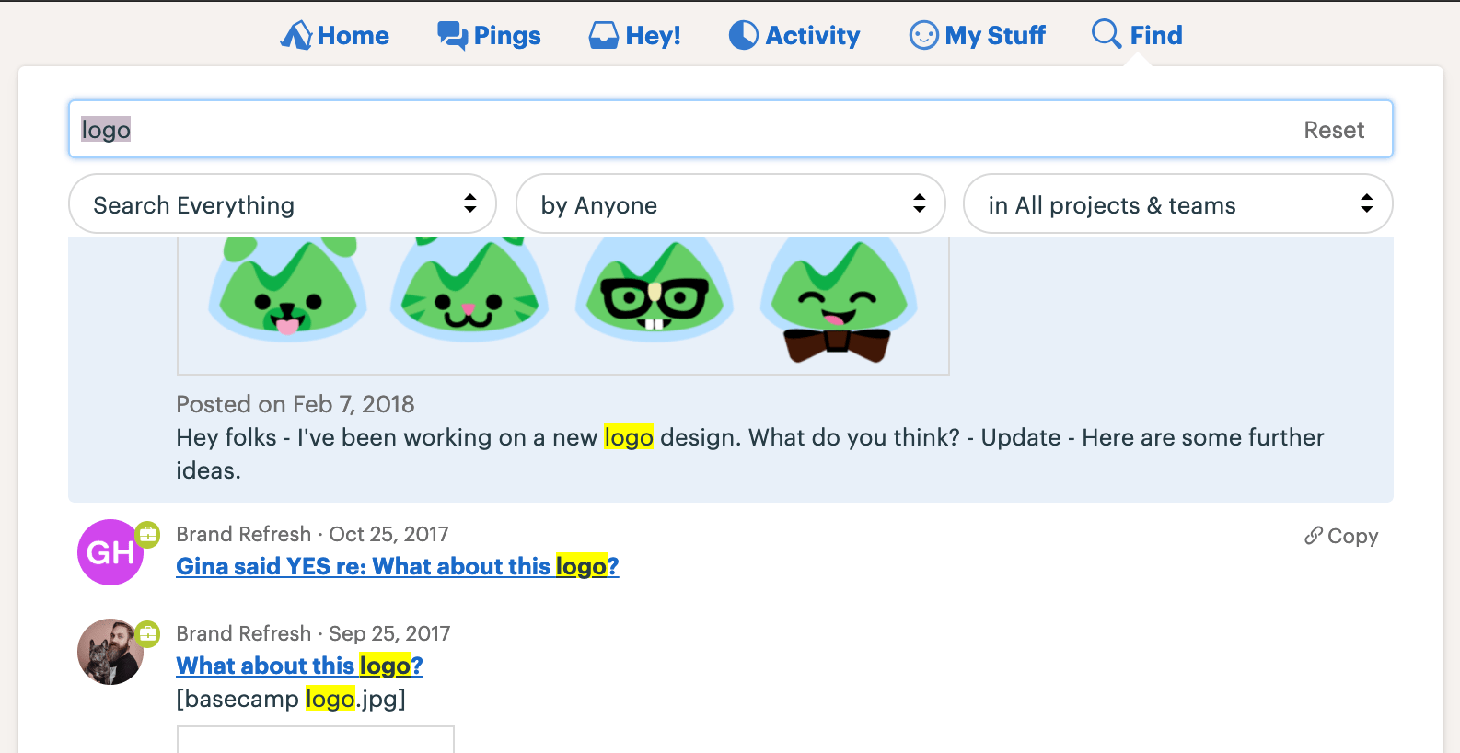This screenshot has width=1460, height=753.
Task: Open the My Stuff menu label
Action: pos(995,35)
